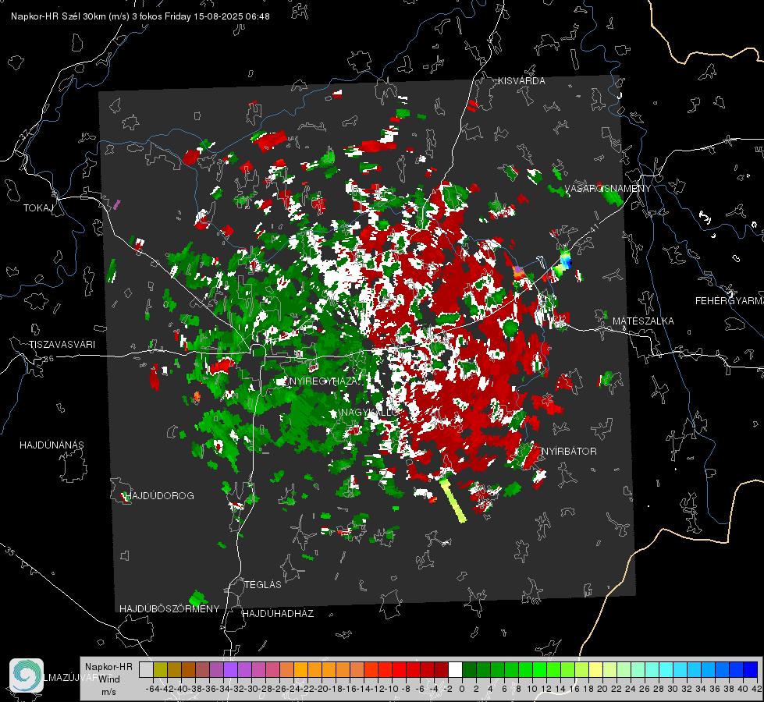This screenshot has width=764, height=702.
Task: Click the road number 41 label
Action: click(x=593, y=228)
